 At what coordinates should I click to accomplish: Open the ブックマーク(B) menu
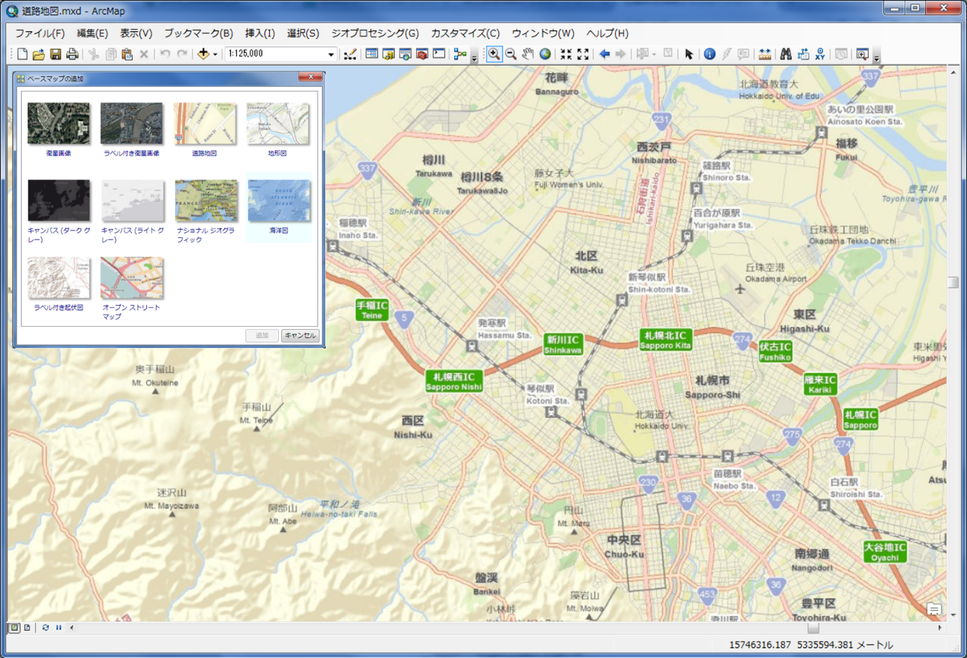198,34
